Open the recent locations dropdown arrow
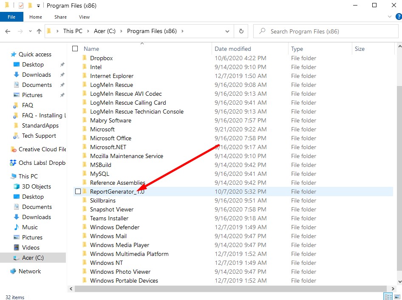The width and height of the screenshot is (402, 300). pyautogui.click(x=30, y=31)
